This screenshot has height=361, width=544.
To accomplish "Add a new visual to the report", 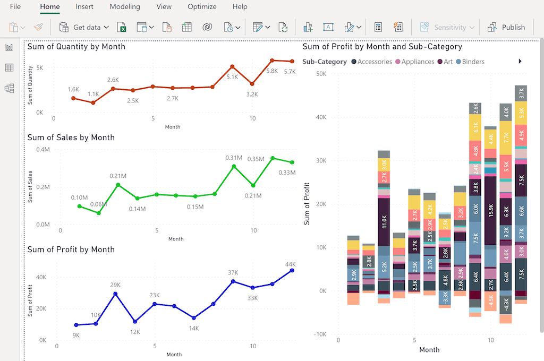I will (308, 27).
